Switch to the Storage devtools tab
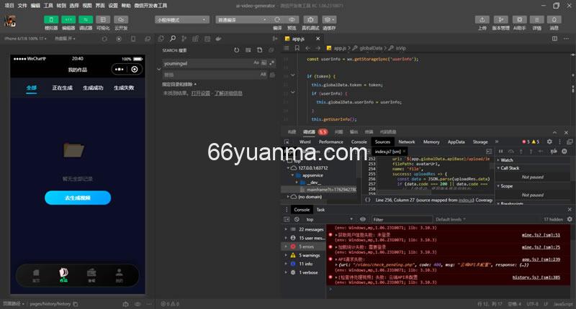This screenshot has height=309, width=576. pyautogui.click(x=480, y=142)
